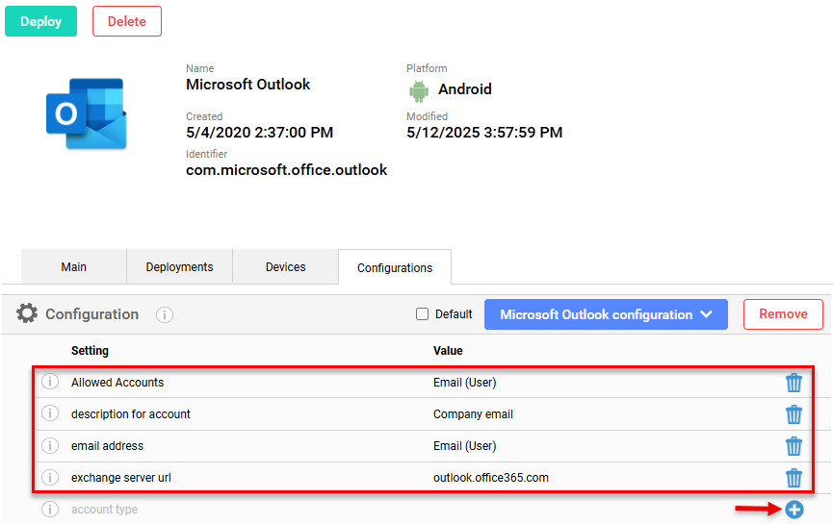This screenshot has width=833, height=524.
Task: Click the email address setting name
Action: coord(107,446)
